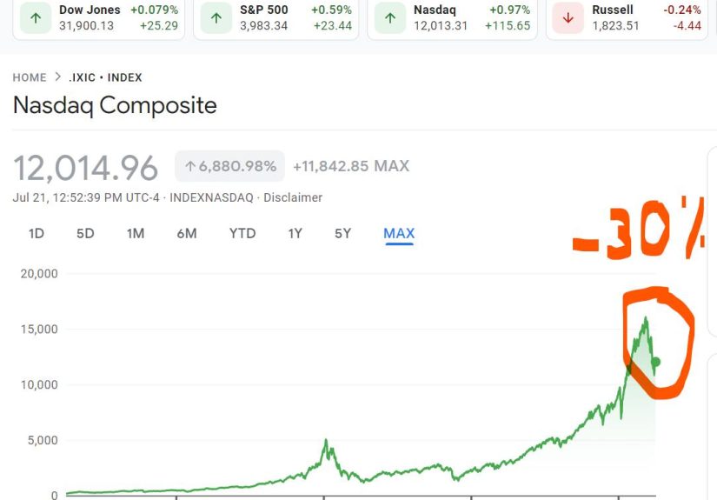Open the .IXIC • INDEX breadcrumb
The image size is (717, 500).
click(106, 77)
